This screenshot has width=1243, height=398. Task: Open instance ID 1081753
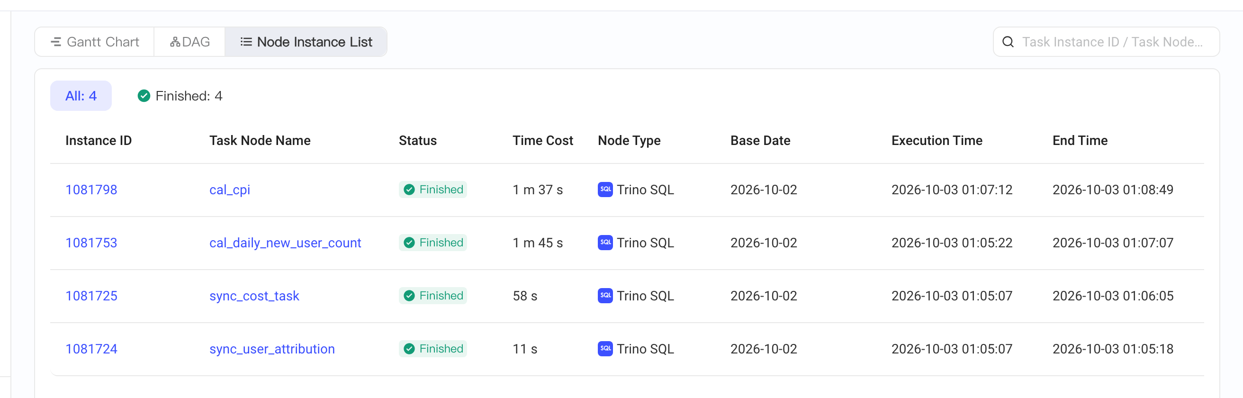pos(91,243)
